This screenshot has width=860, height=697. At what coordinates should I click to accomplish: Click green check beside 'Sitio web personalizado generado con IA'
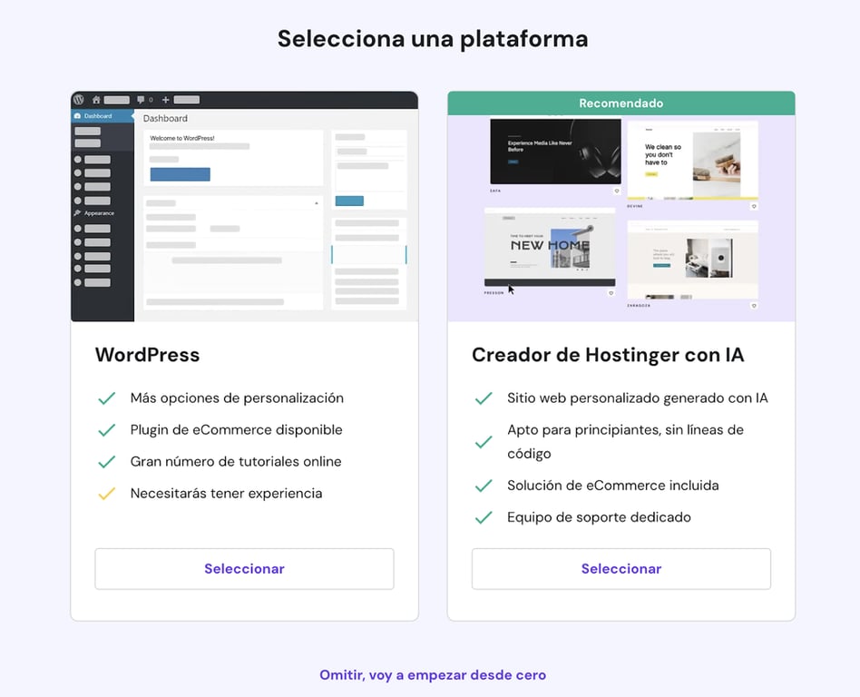[484, 398]
